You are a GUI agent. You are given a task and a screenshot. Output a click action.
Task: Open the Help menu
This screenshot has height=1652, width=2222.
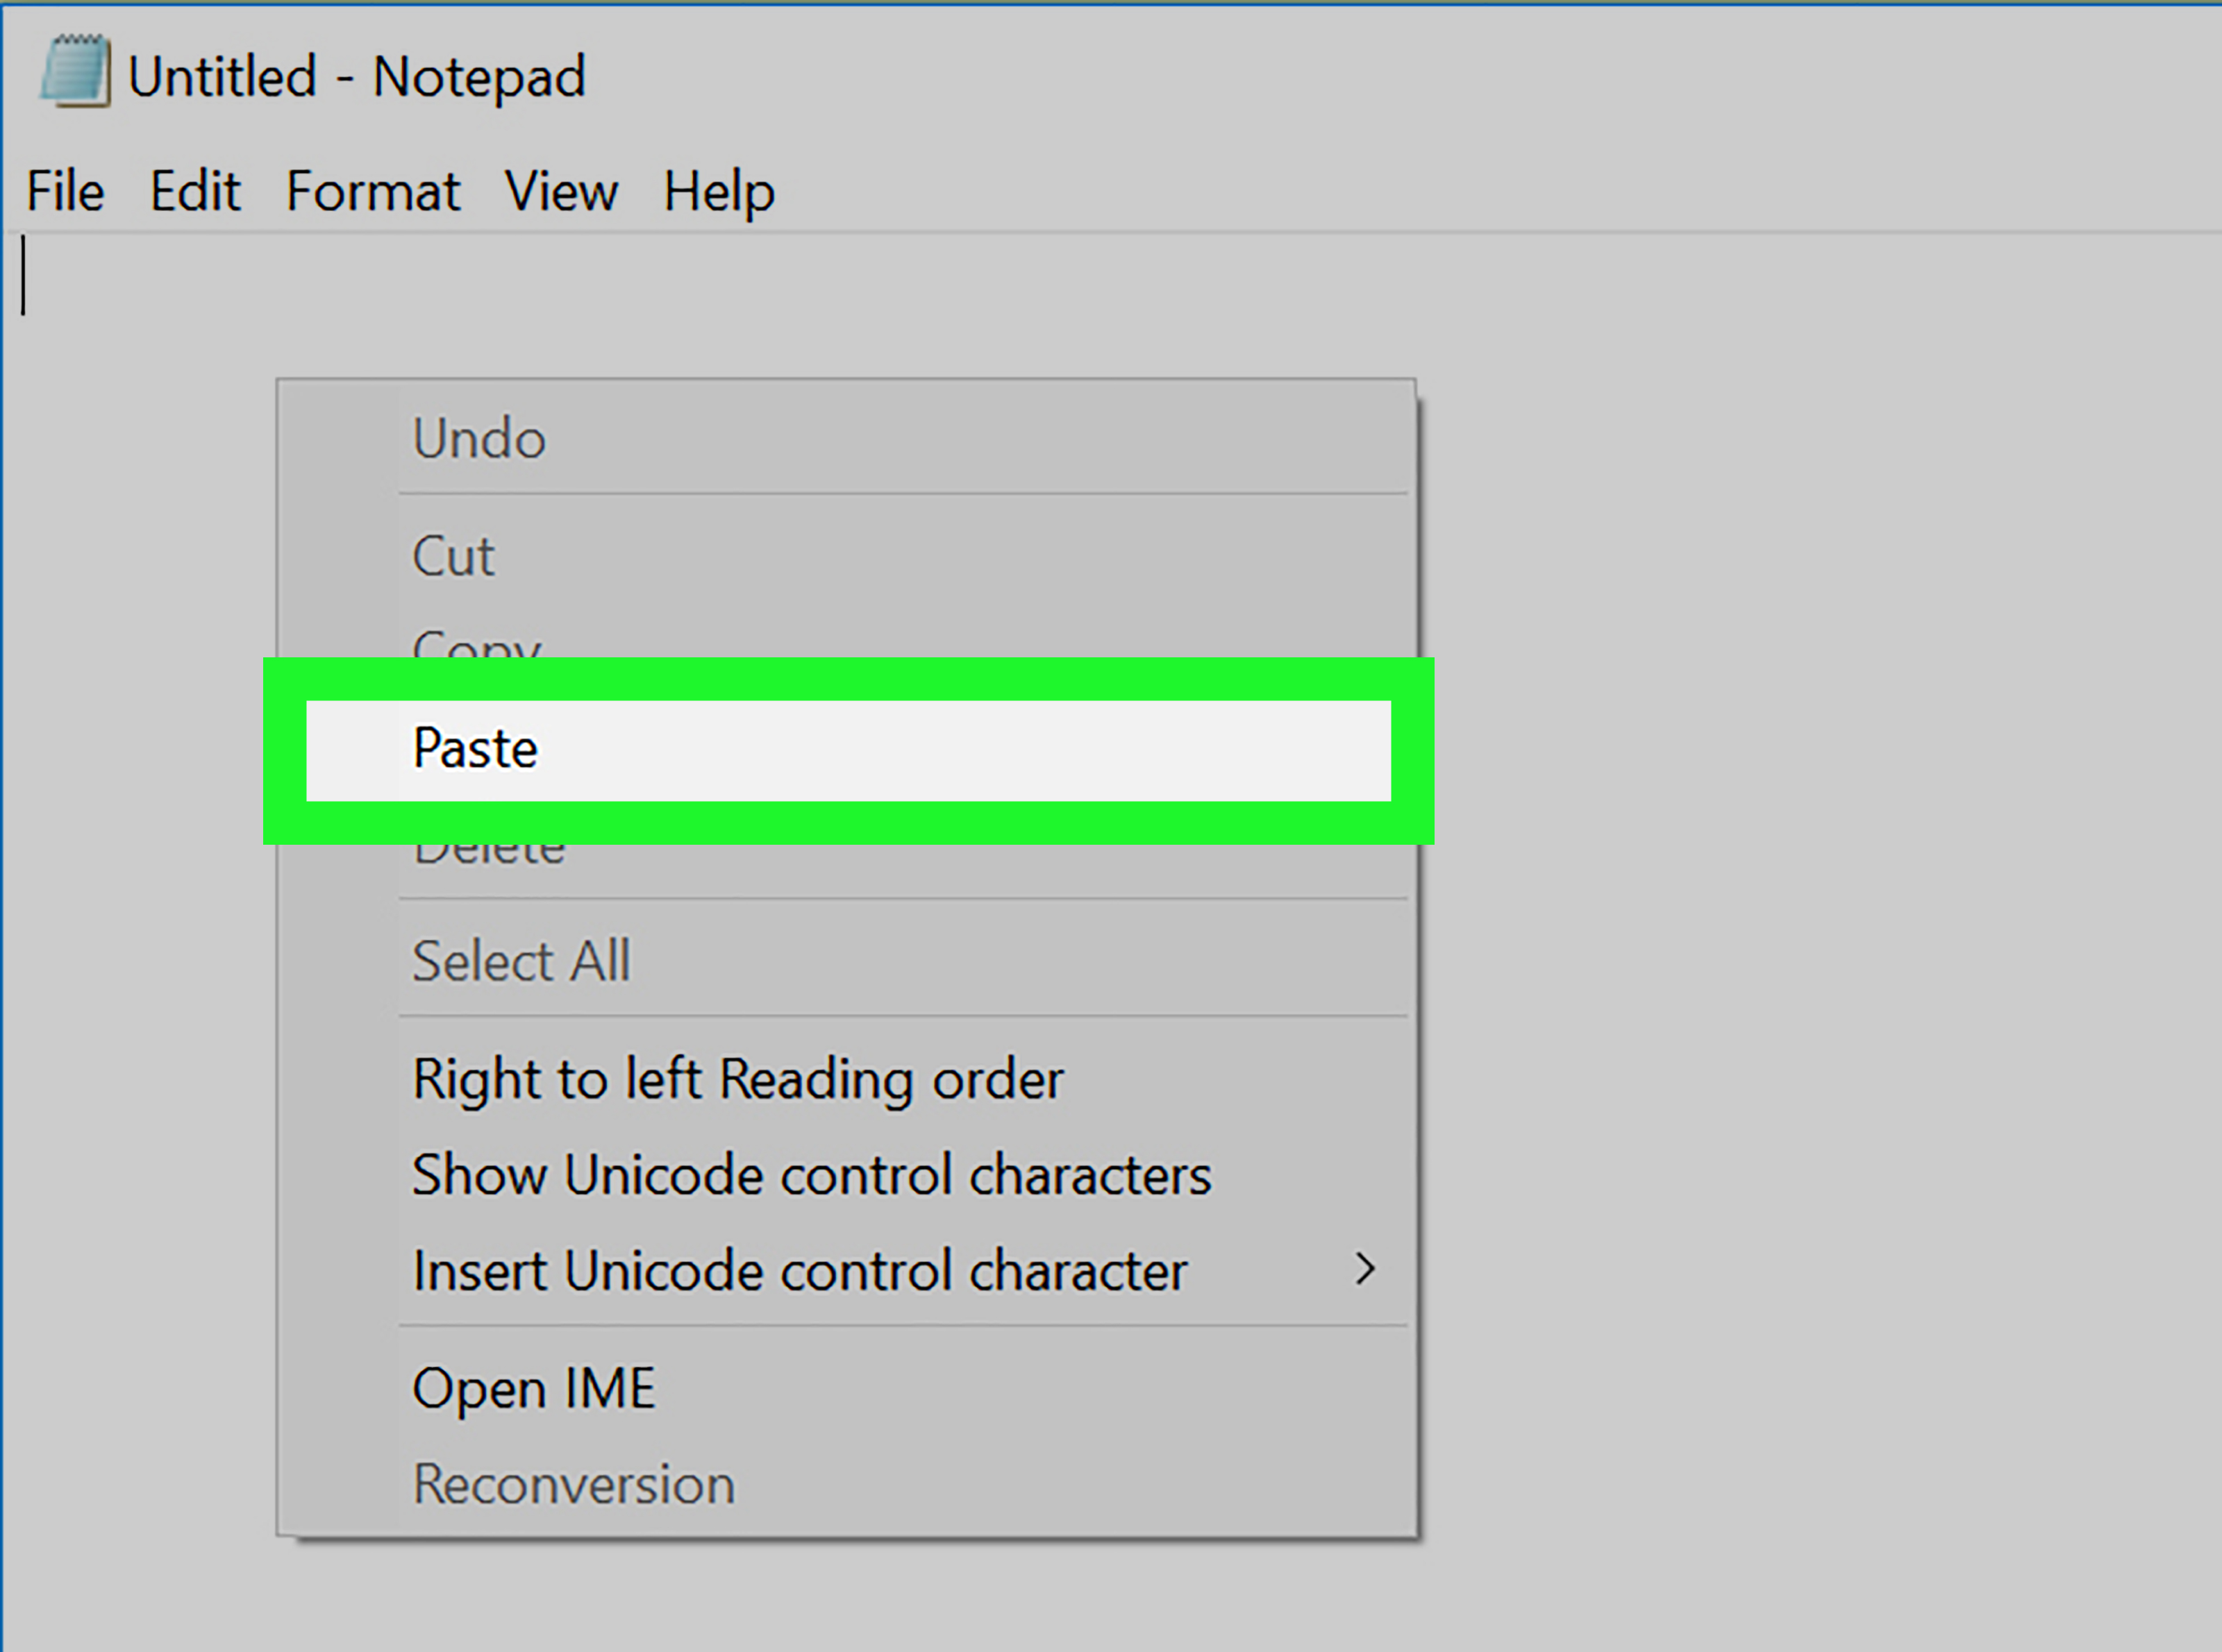718,191
